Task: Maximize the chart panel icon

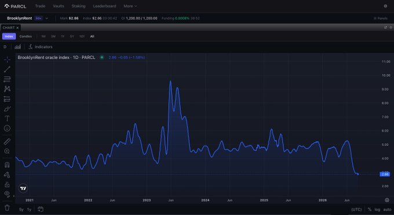Action: tap(391, 28)
